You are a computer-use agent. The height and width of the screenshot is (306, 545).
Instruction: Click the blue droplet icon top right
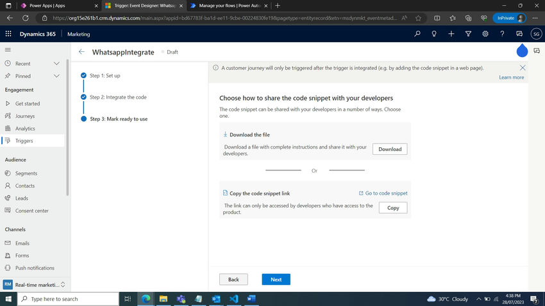click(x=522, y=51)
